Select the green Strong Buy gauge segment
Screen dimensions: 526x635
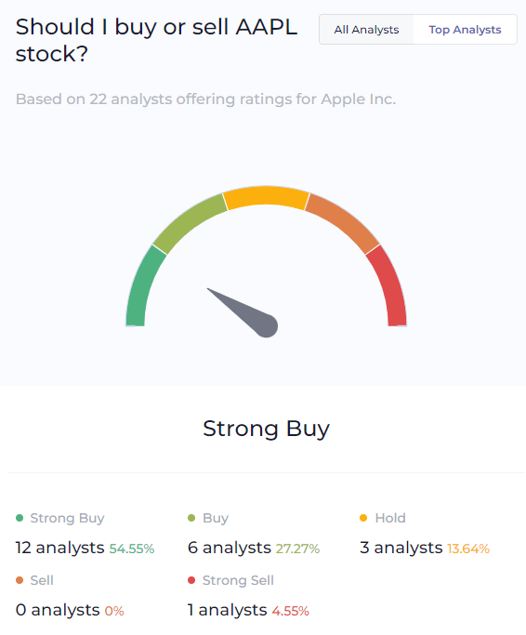[142, 287]
